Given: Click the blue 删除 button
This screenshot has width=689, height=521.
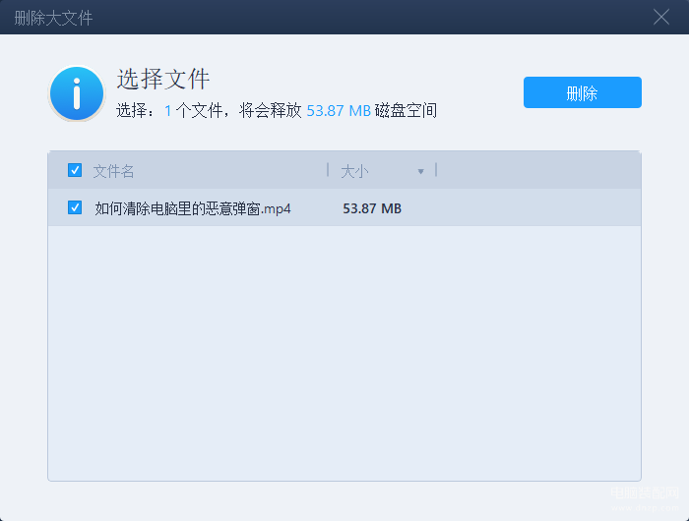Looking at the screenshot, I should (x=583, y=92).
